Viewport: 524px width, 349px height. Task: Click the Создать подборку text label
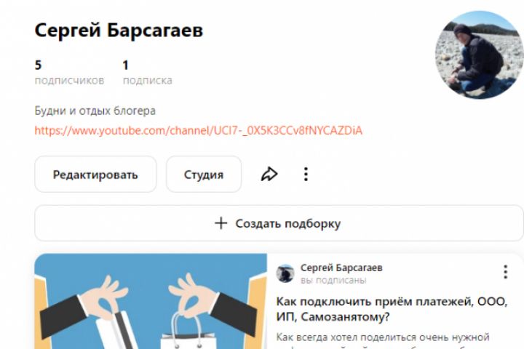click(x=287, y=223)
